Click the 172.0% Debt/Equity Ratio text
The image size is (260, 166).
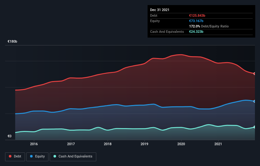pos(209,26)
